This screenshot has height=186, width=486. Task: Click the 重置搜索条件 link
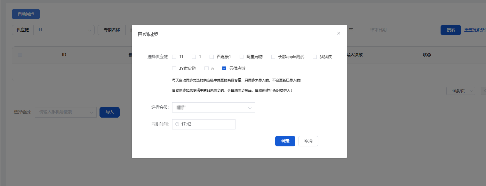pyautogui.click(x=475, y=30)
